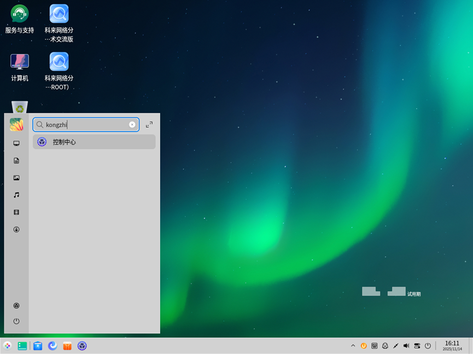473x354 pixels.
Task: Clear the launcher search text
Action: pyautogui.click(x=132, y=125)
